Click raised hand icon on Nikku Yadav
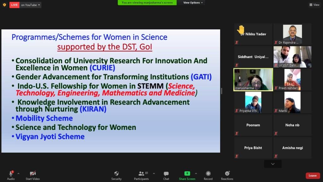Image resolution: width=323 pixels, height=182 pixels. 240,29
